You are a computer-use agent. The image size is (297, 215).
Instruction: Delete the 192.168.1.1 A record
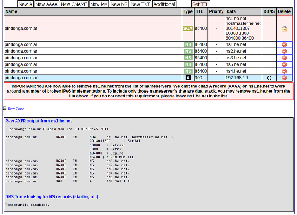[x=284, y=78]
